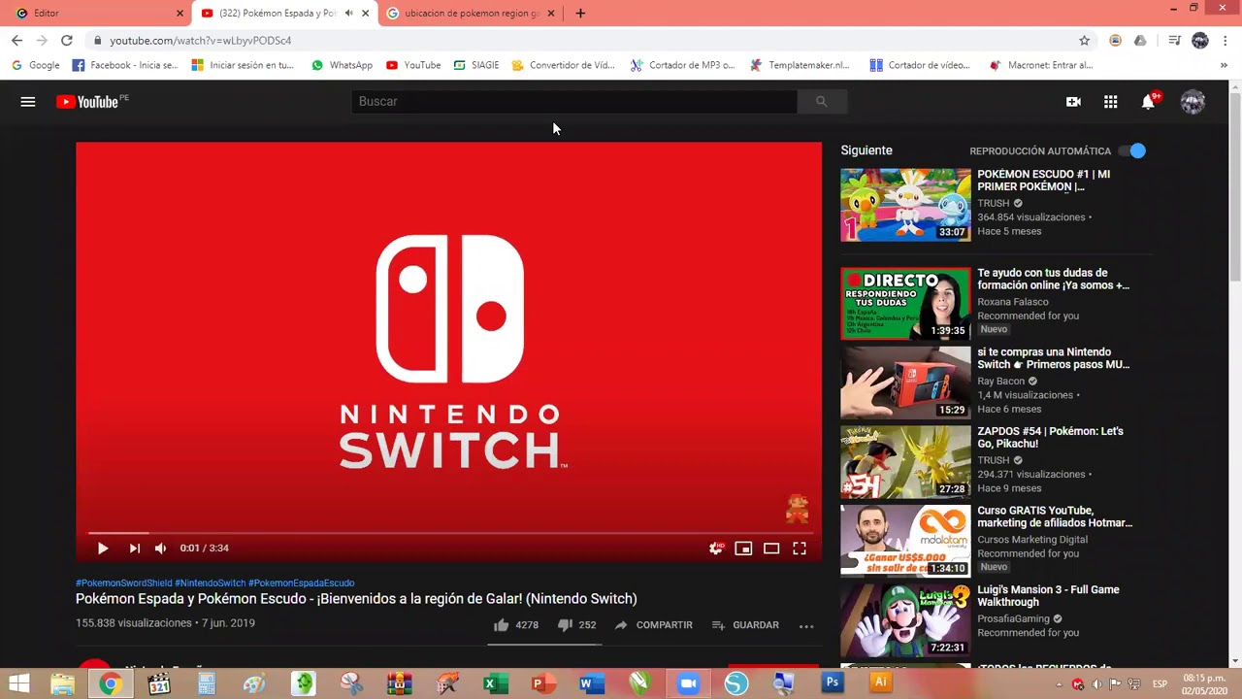
Task: Close the Editor tab
Action: [x=180, y=14]
